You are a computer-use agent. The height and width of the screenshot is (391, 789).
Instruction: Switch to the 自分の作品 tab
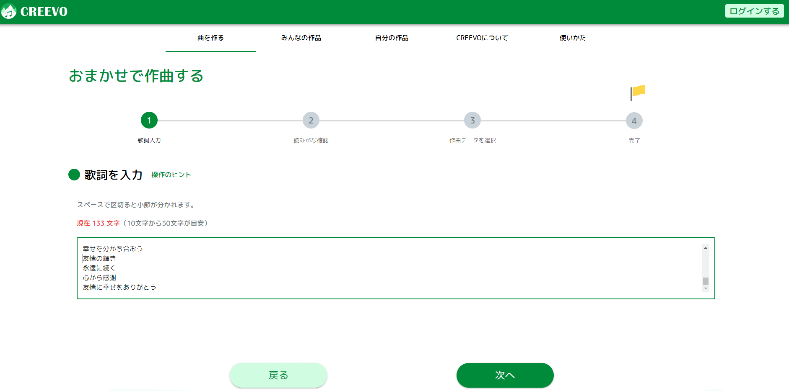tap(392, 38)
